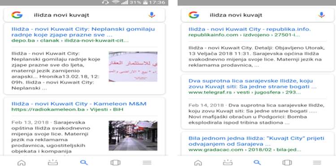The image size is (336, 166).
Task: Click the 'ilidza novi kuvajt' search field on left
Action: (84, 15)
